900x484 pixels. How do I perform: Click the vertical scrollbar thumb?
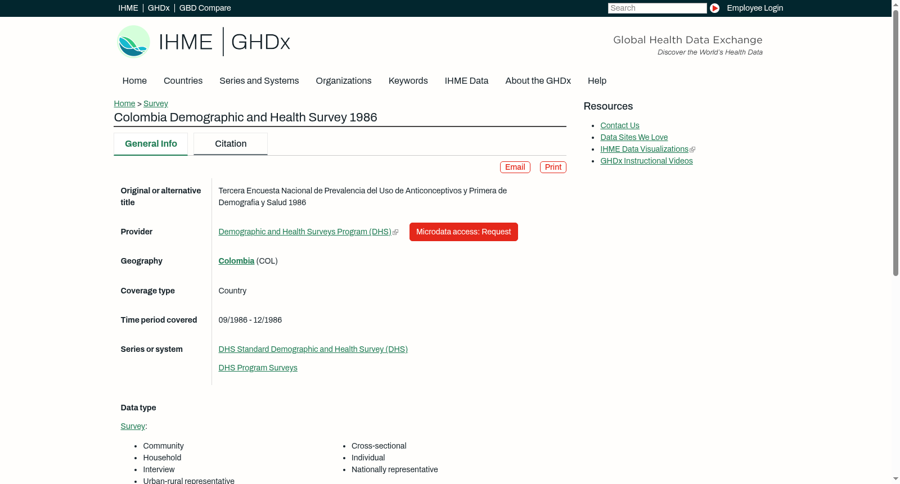pyautogui.click(x=895, y=142)
